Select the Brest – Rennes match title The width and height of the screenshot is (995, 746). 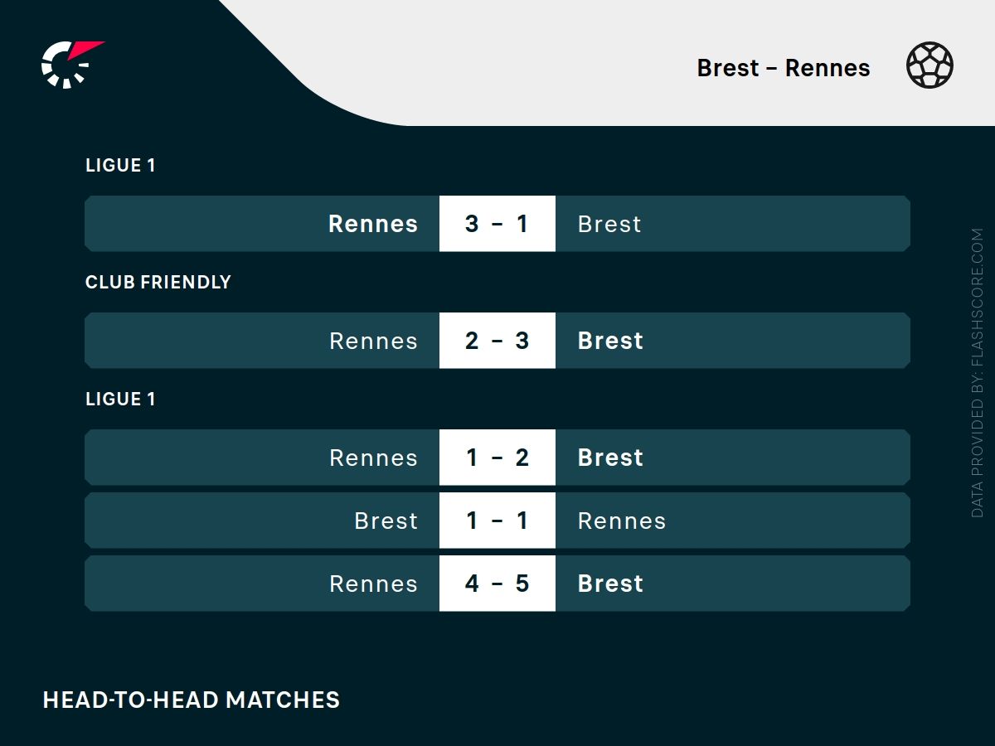pos(783,68)
